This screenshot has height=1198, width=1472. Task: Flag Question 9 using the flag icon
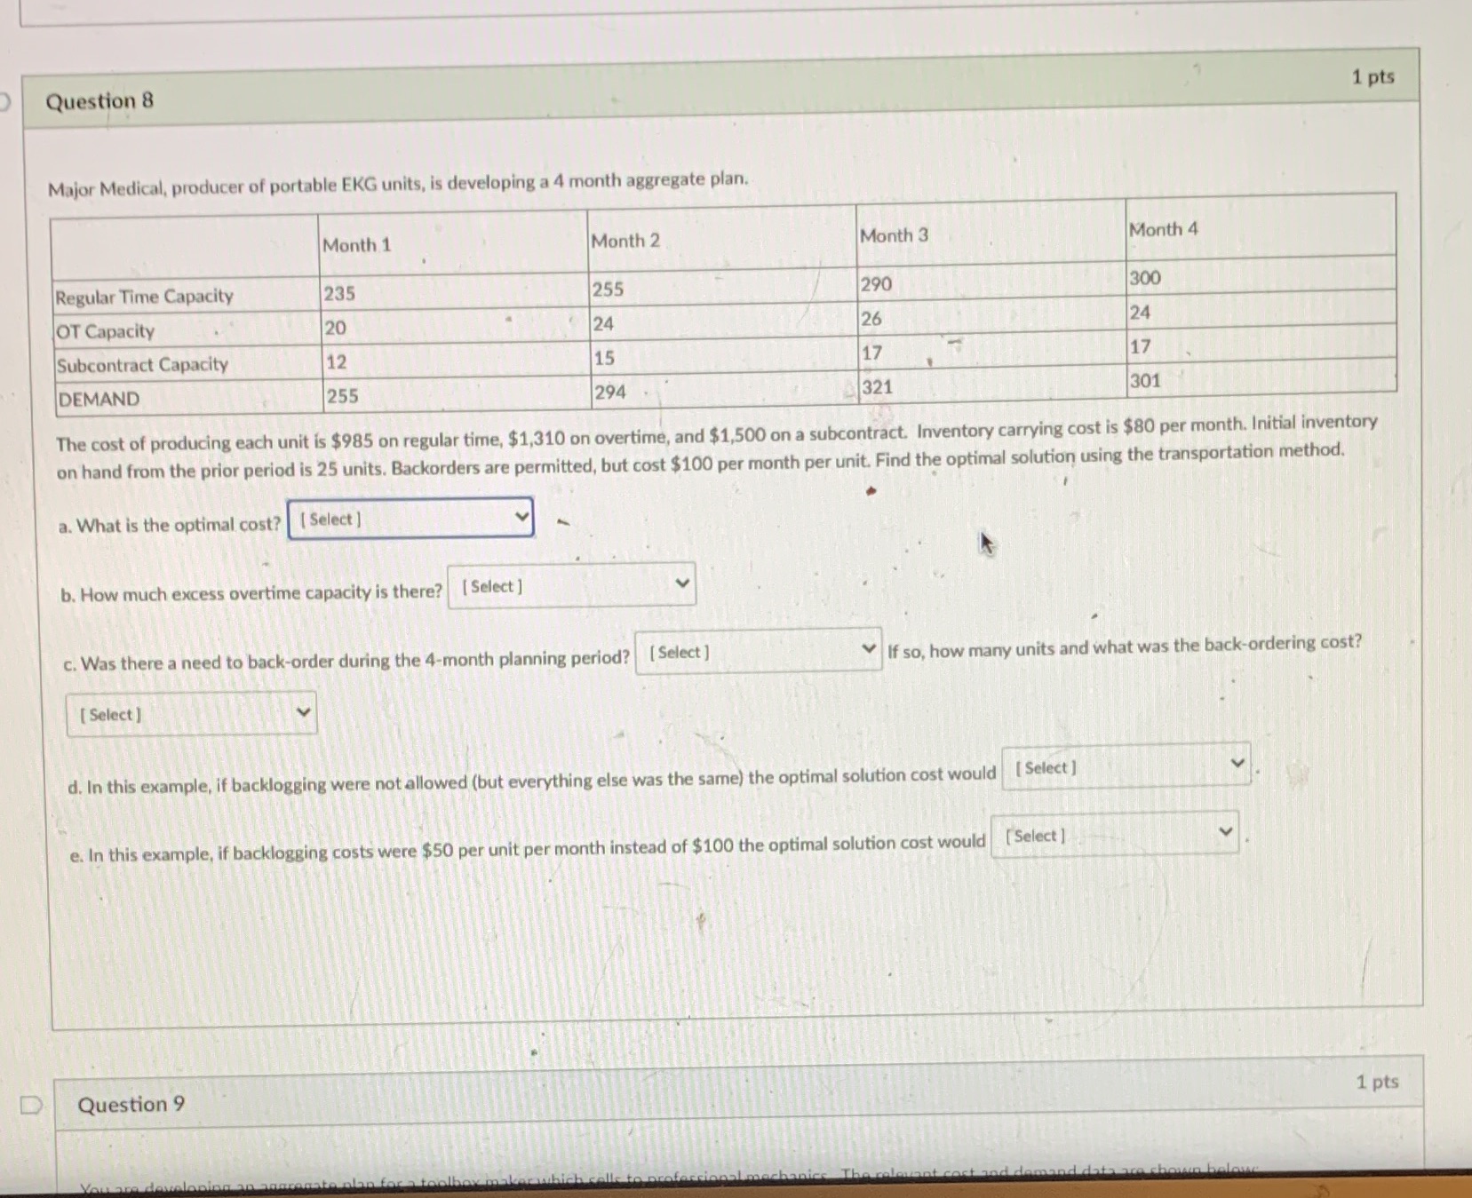[x=31, y=1105]
